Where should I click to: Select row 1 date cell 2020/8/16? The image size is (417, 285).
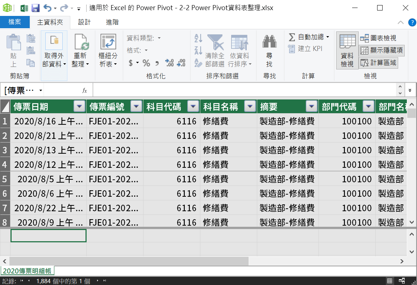click(49, 121)
